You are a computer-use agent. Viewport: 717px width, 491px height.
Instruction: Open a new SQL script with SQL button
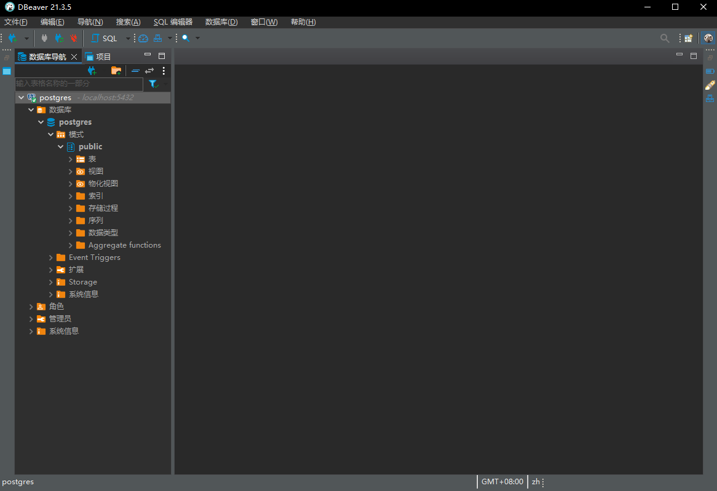click(x=105, y=38)
